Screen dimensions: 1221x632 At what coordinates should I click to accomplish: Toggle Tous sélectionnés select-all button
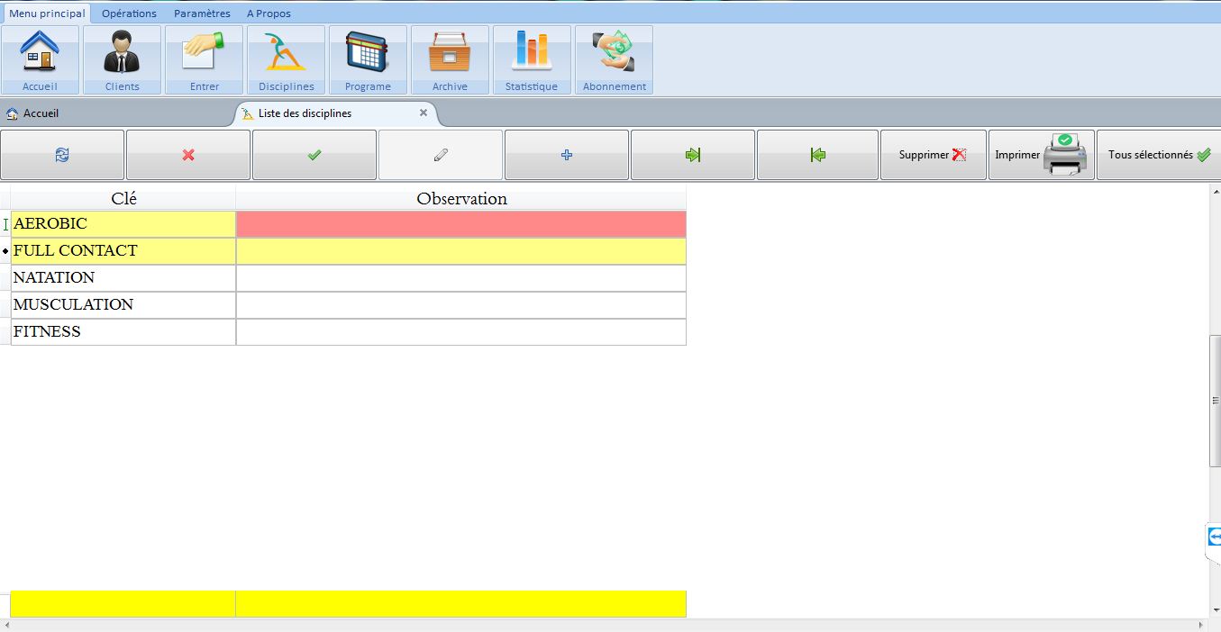pos(1158,155)
